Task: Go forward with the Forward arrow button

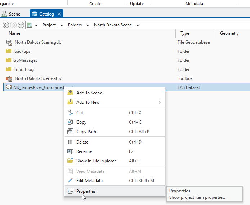Action: click(13, 25)
